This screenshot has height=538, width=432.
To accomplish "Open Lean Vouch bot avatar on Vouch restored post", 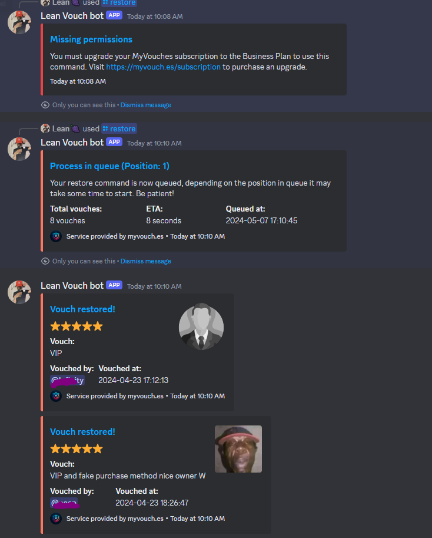I will tap(19, 292).
